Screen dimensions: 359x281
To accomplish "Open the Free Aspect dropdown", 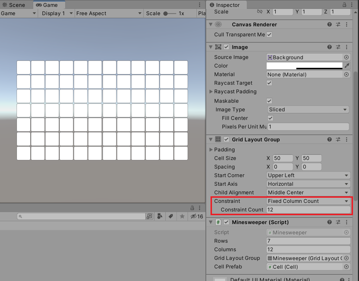I will [x=109, y=13].
